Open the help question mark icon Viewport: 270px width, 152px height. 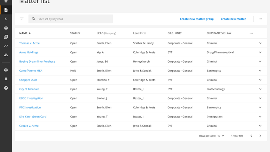pyautogui.click(x=6, y=88)
